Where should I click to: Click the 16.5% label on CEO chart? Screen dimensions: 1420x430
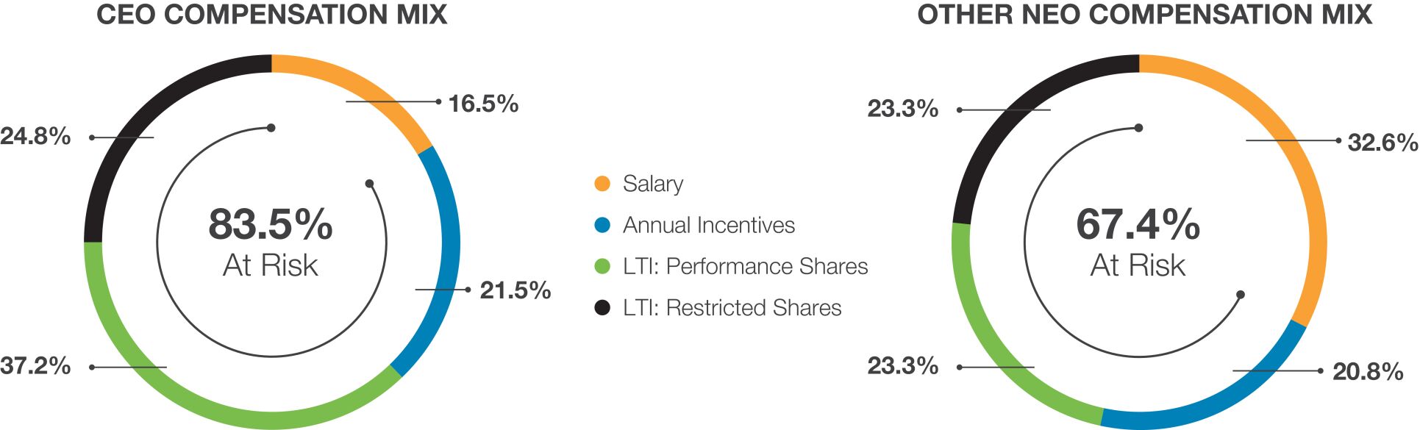(483, 104)
